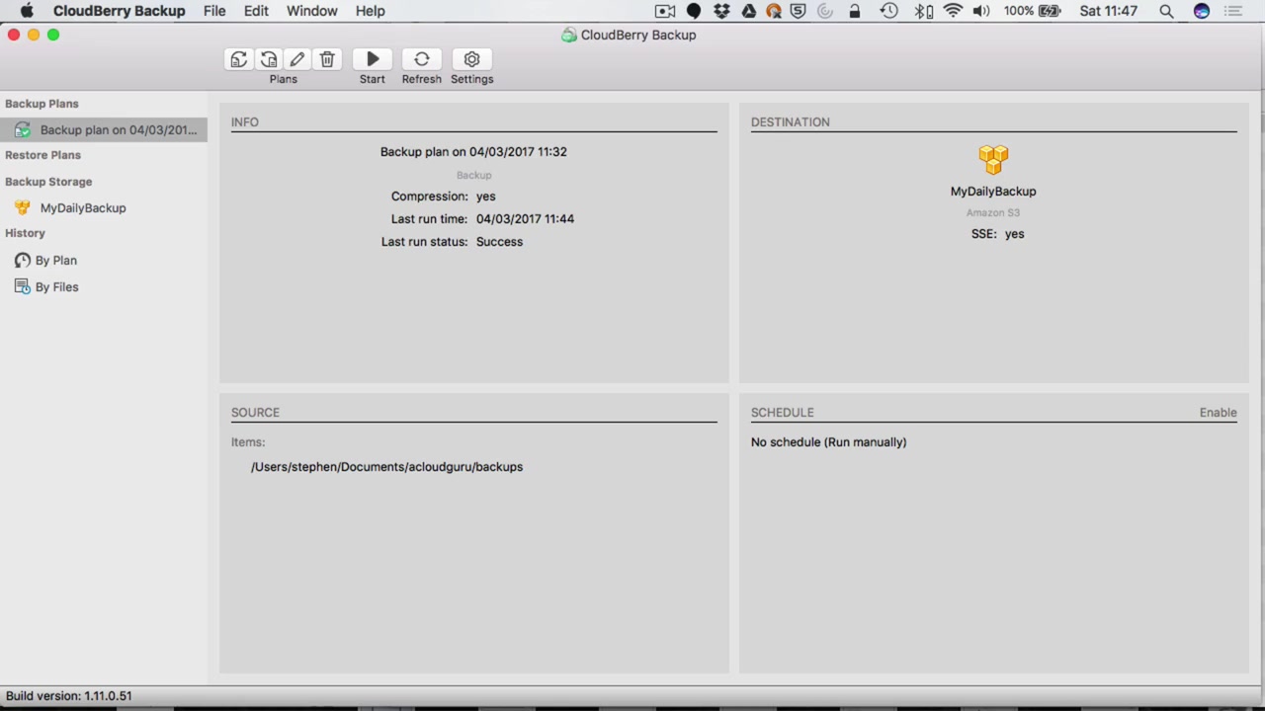The height and width of the screenshot is (711, 1265).
Task: Click the 'Build version: 1.11.0.51' status text
Action: click(69, 696)
